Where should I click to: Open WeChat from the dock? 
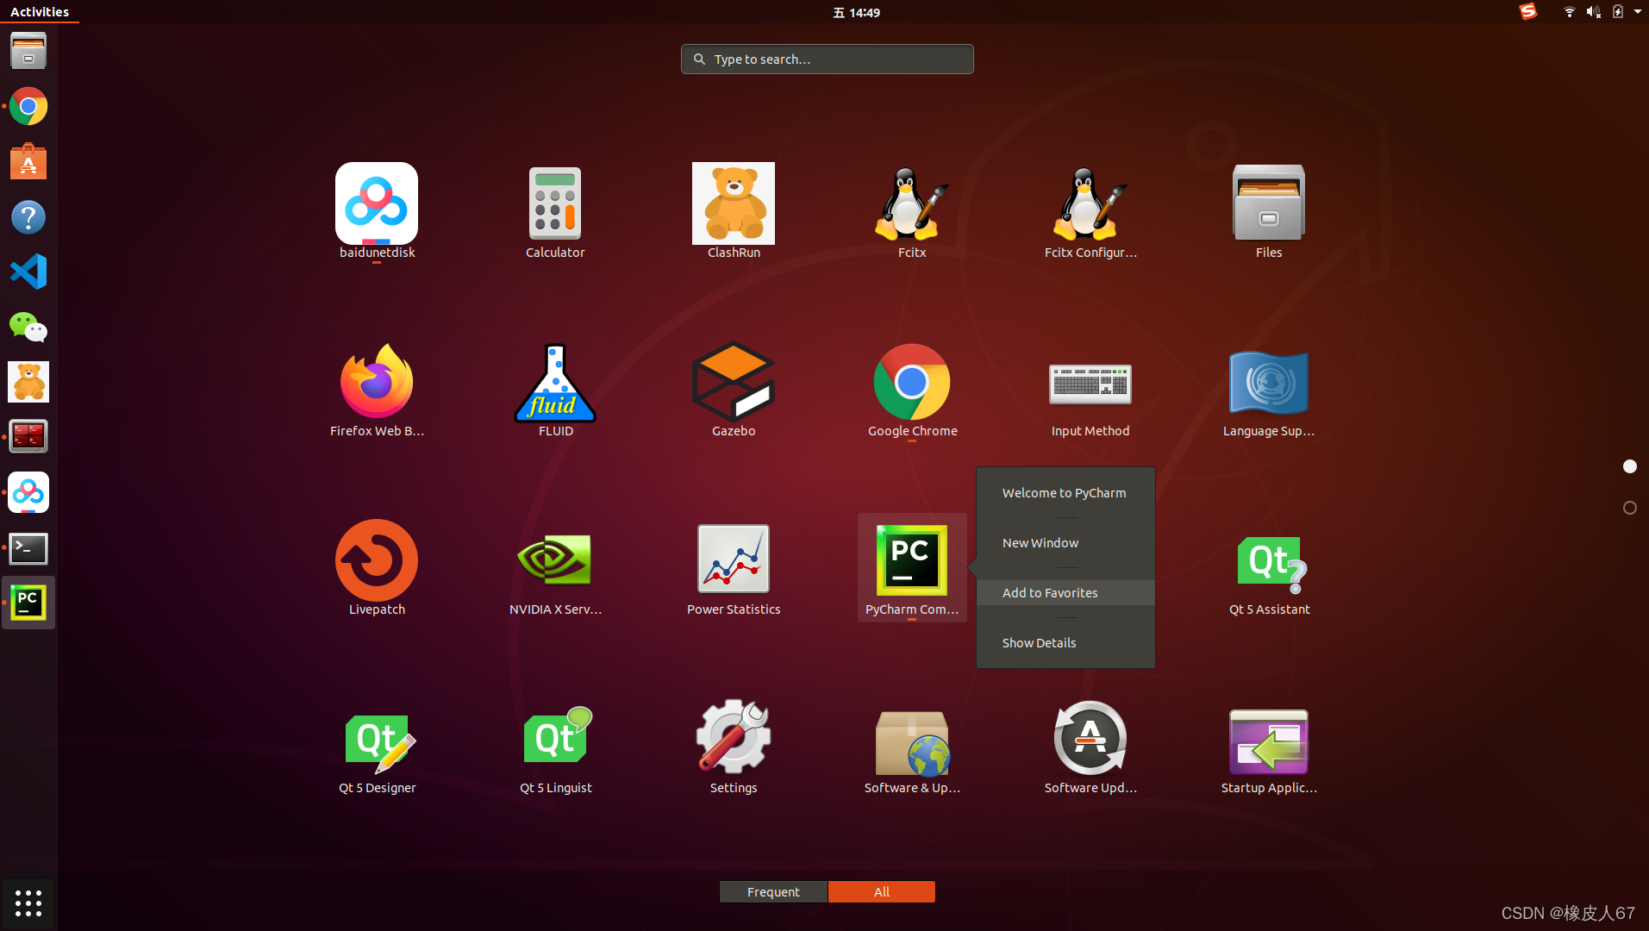28,327
